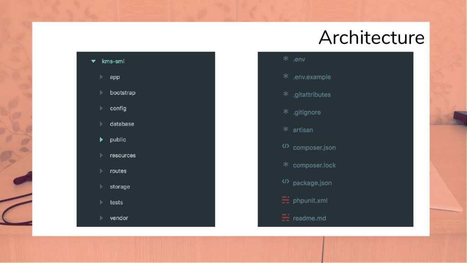467x263 pixels.
Task: Open the artisan file name
Action: [303, 130]
